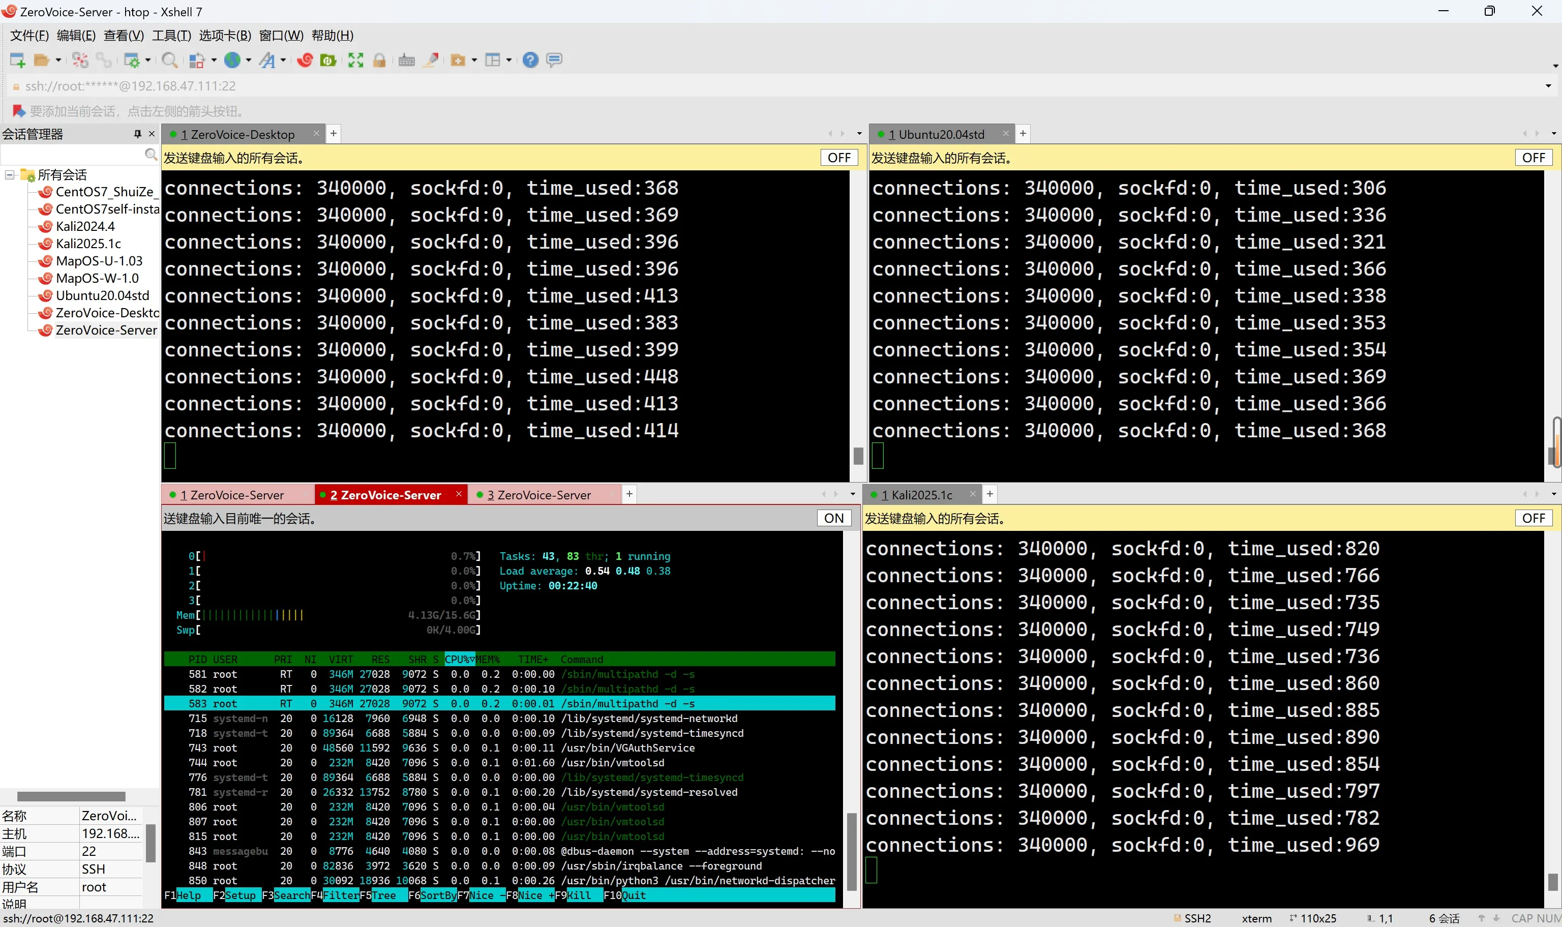
Task: Expand the address bar dropdown arrow
Action: (1548, 86)
